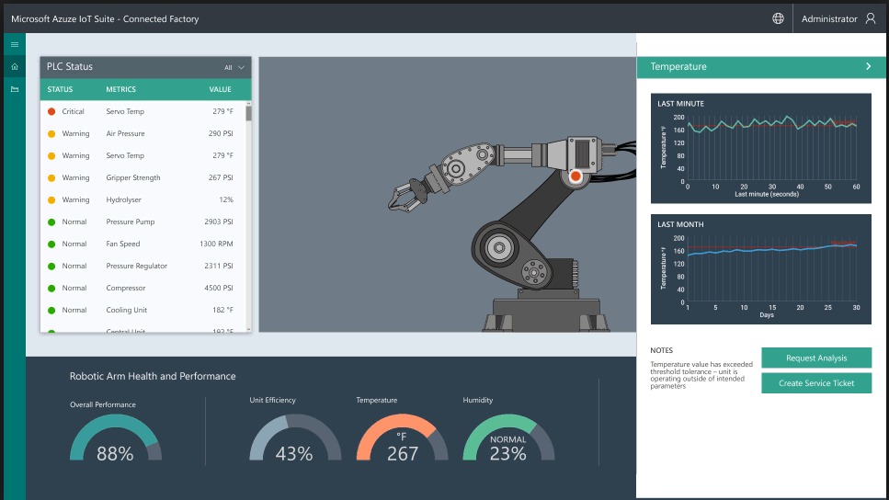Click the Critical red status dot

coord(51,112)
